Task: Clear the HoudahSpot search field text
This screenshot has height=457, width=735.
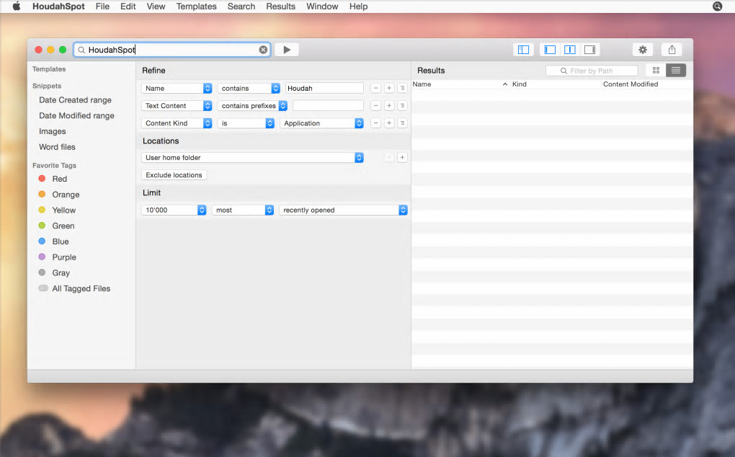Action: click(x=264, y=50)
